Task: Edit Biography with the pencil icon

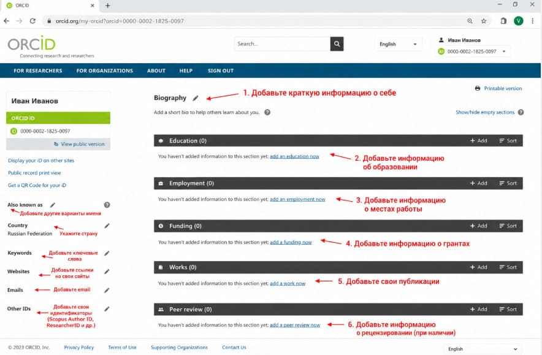Action: click(196, 98)
